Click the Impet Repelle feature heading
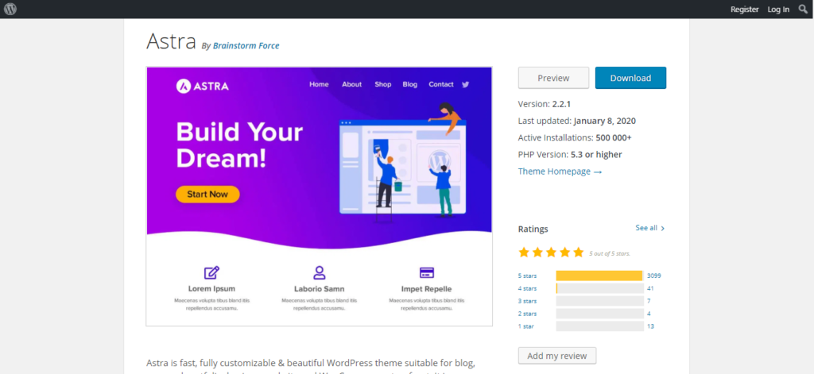 click(427, 289)
